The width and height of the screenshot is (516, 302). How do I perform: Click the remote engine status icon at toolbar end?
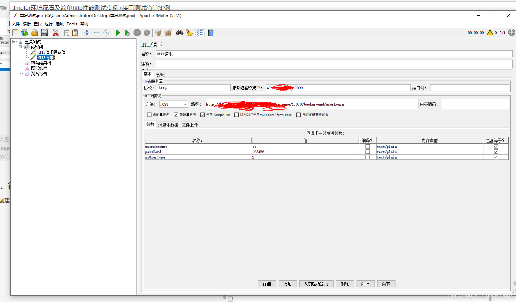[512, 32]
